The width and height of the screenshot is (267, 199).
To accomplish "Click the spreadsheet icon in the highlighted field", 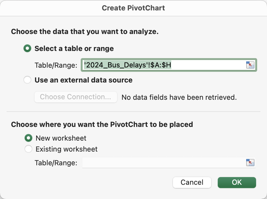I will [251, 65].
